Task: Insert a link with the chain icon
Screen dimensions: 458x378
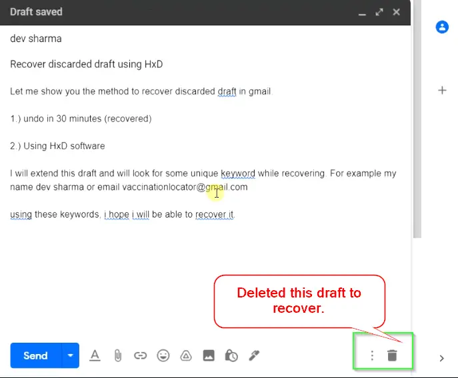Action: point(140,355)
